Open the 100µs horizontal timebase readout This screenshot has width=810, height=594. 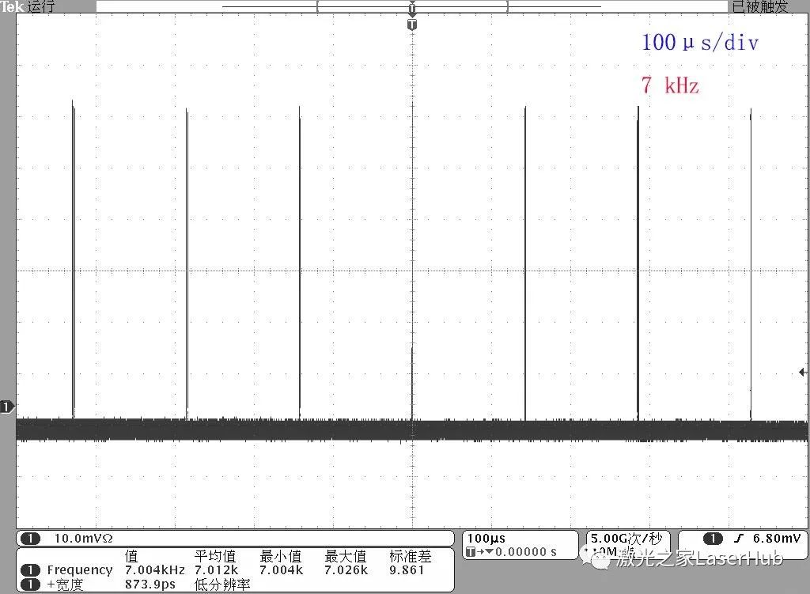pyautogui.click(x=486, y=539)
